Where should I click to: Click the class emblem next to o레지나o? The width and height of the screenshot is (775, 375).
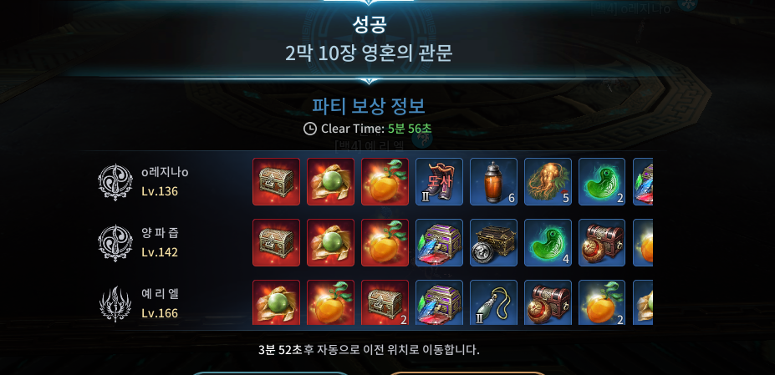pos(115,182)
